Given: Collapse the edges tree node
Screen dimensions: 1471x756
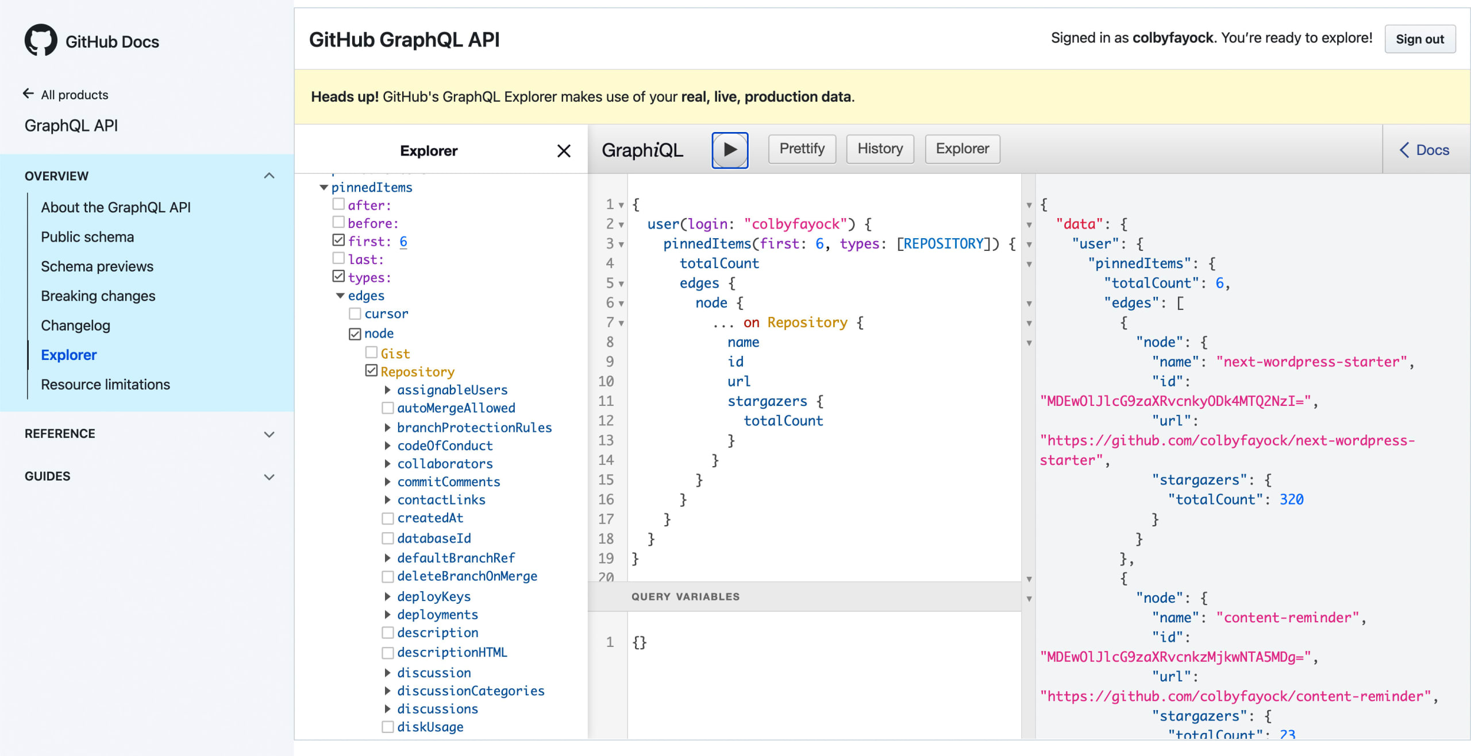Looking at the screenshot, I should click(x=340, y=296).
